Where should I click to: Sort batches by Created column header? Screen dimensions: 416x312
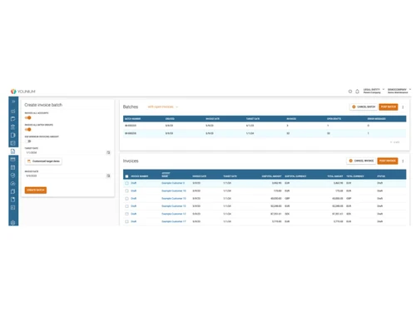(x=170, y=119)
